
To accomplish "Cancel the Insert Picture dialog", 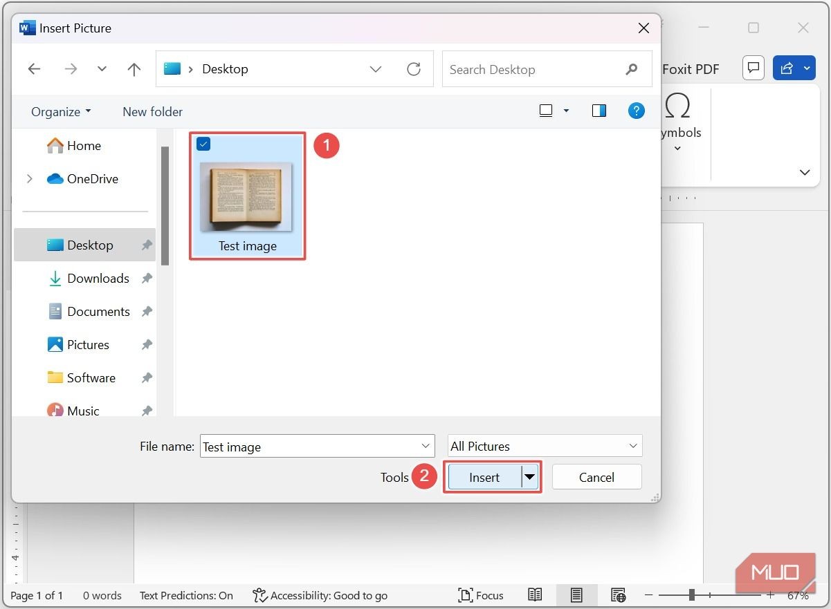I will pos(596,477).
